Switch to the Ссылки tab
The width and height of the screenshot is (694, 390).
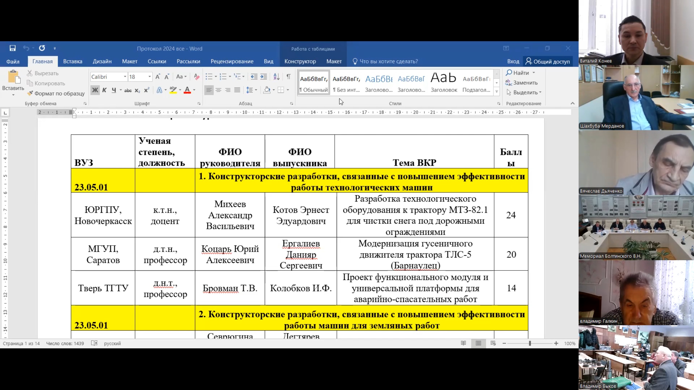point(157,62)
